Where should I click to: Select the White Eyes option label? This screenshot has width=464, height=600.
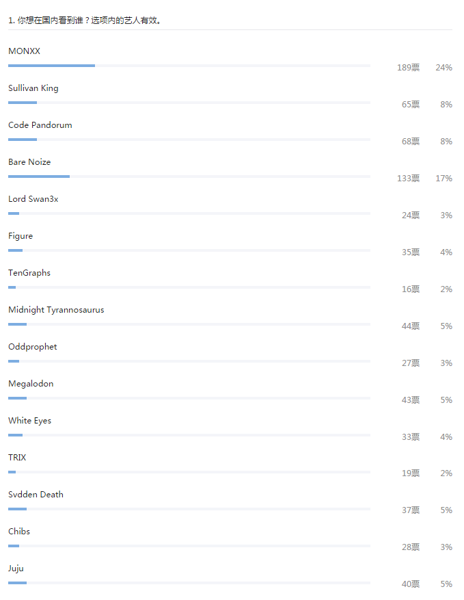pyautogui.click(x=29, y=421)
